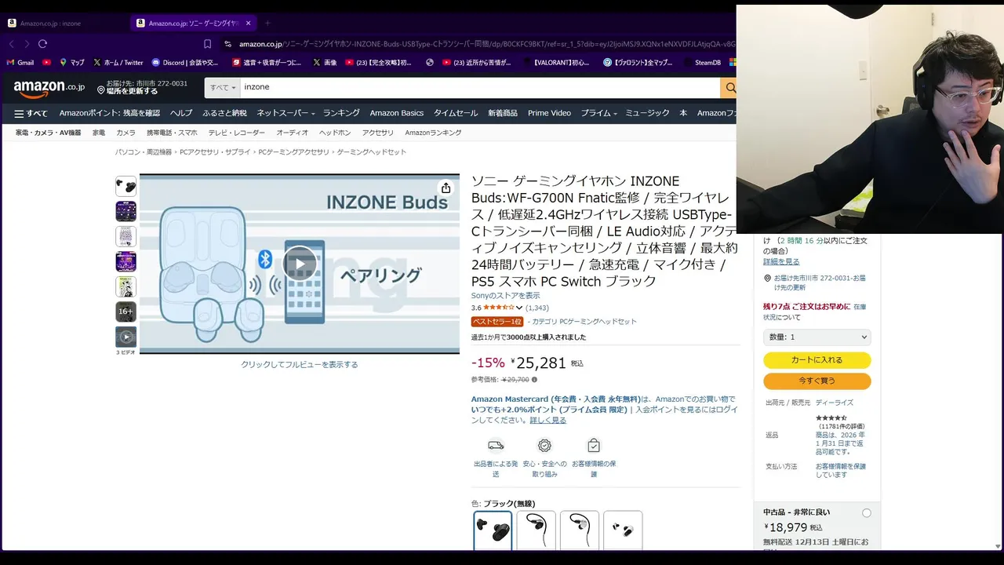Screen dimensions: 1004x565
Task: Select the 中古品 - 非常に良い radio option
Action: (x=866, y=513)
